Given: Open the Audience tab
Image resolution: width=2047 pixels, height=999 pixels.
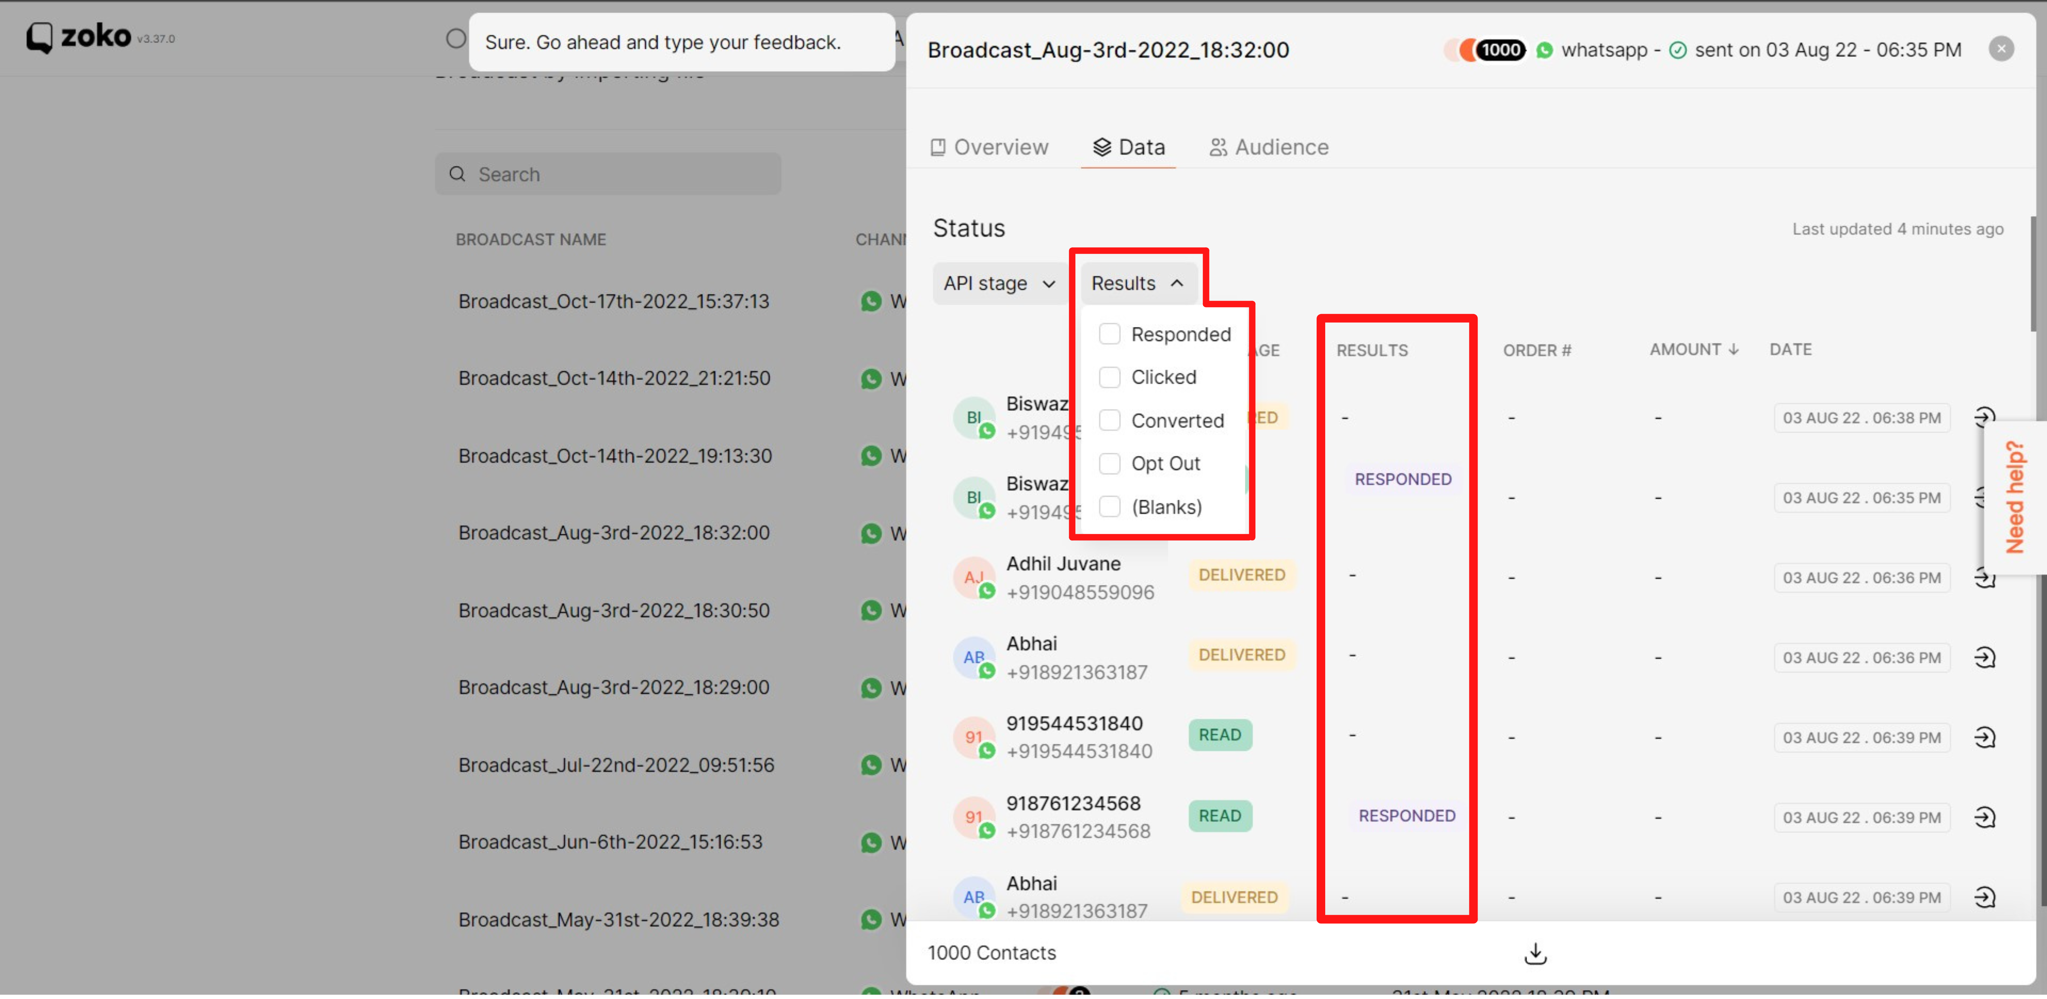Looking at the screenshot, I should [1268, 147].
